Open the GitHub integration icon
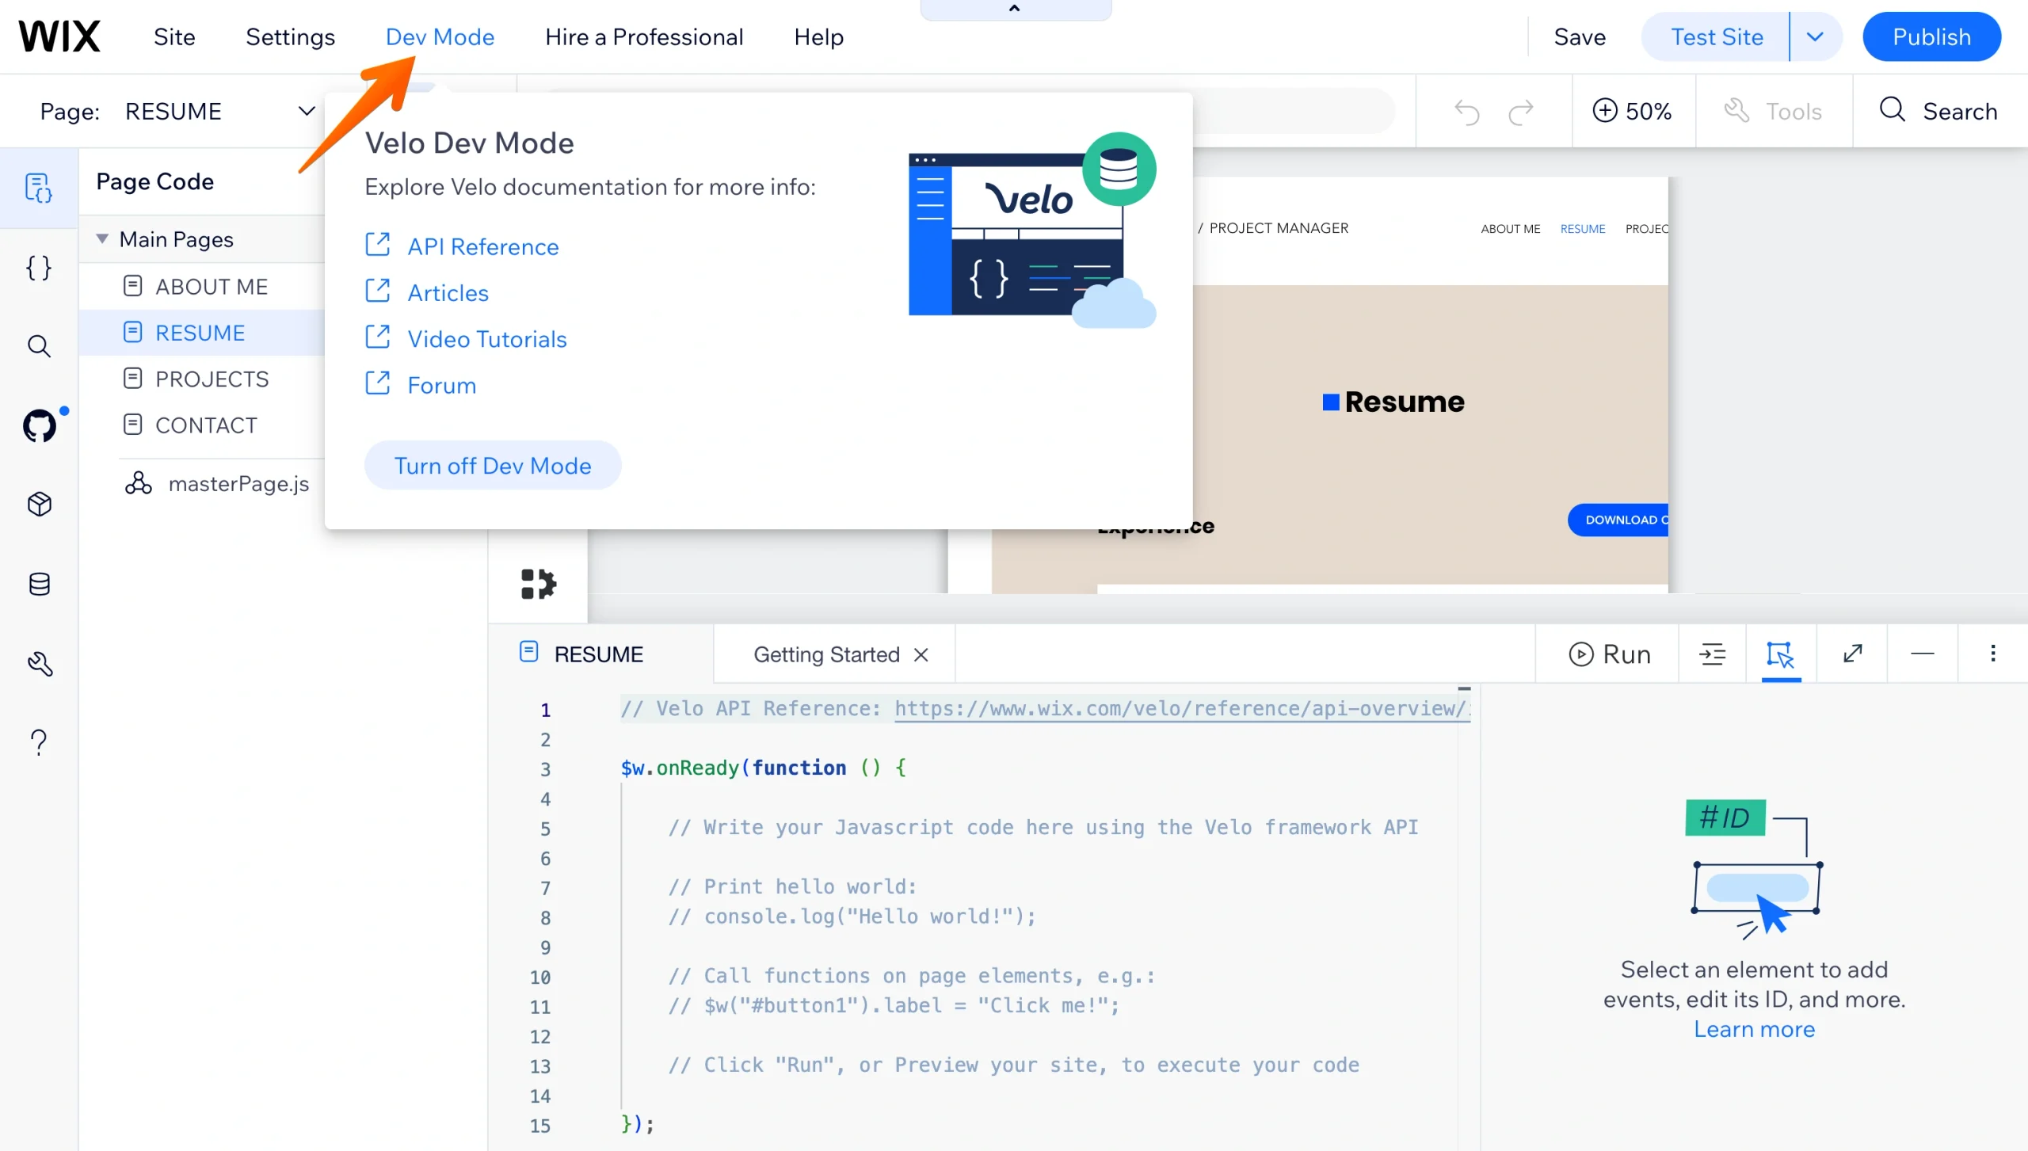 coord(40,425)
